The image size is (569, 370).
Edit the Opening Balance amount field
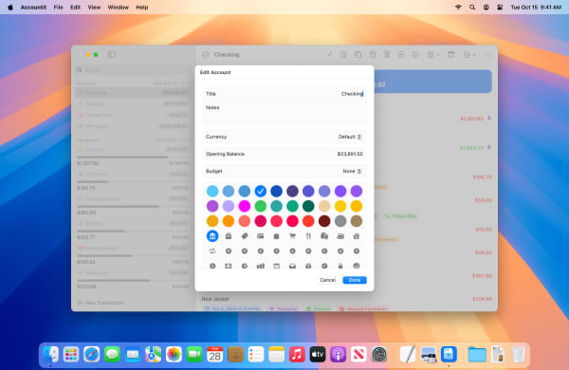click(284, 154)
